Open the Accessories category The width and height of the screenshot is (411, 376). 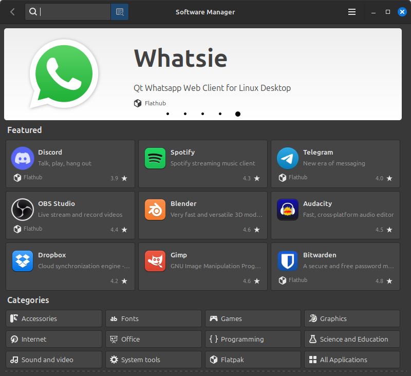[54, 318]
